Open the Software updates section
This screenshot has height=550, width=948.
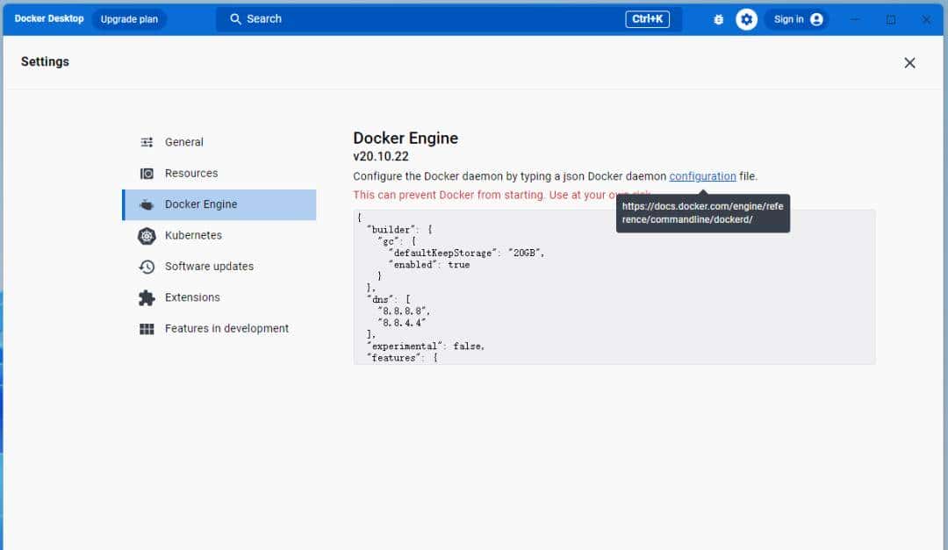(x=209, y=266)
